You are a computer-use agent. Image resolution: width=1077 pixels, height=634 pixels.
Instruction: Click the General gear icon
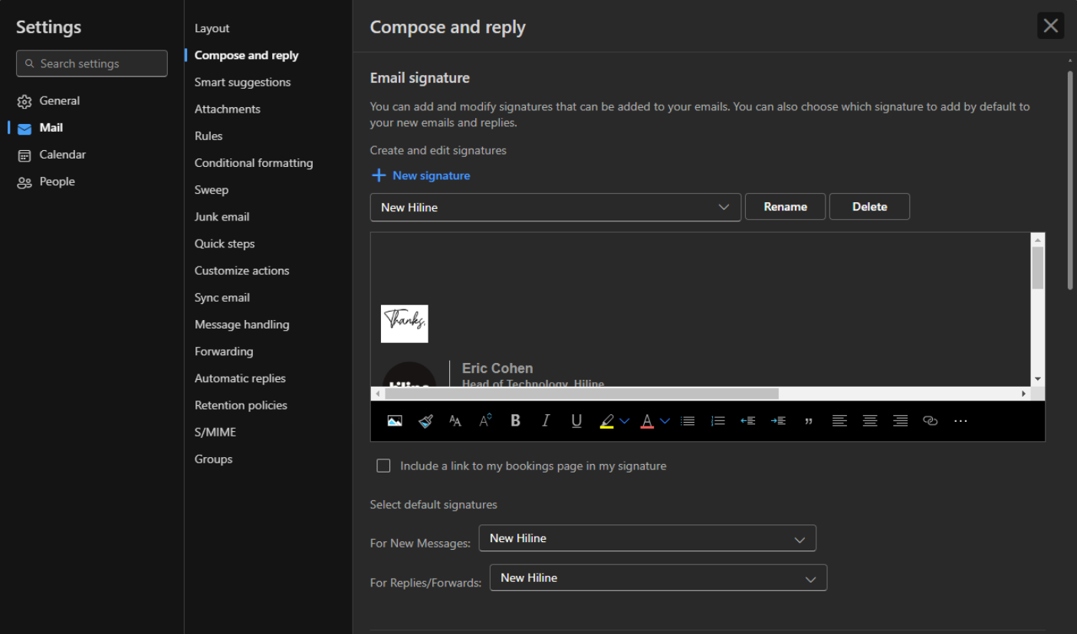point(25,101)
